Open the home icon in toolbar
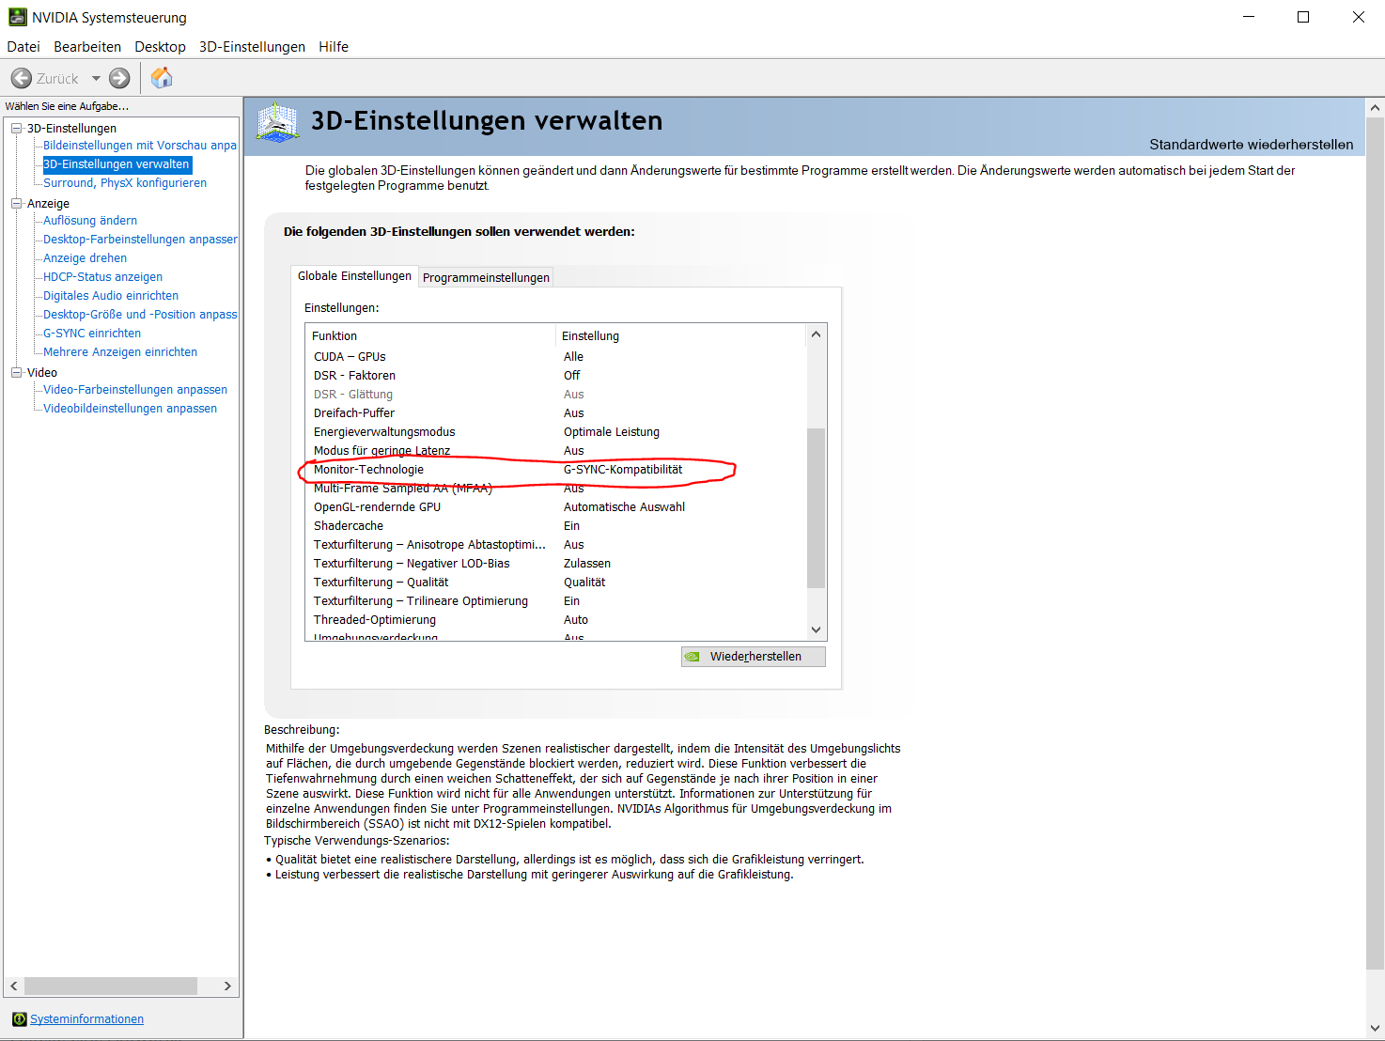This screenshot has height=1041, width=1385. [x=162, y=78]
